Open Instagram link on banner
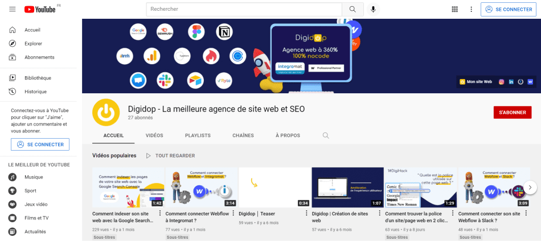Screen dimensions: 541x241 pyautogui.click(x=501, y=82)
